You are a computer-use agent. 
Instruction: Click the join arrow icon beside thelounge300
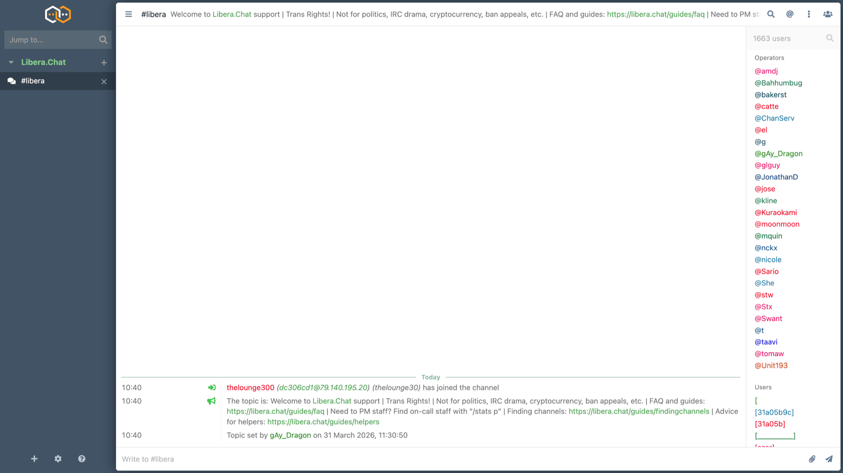pos(212,388)
